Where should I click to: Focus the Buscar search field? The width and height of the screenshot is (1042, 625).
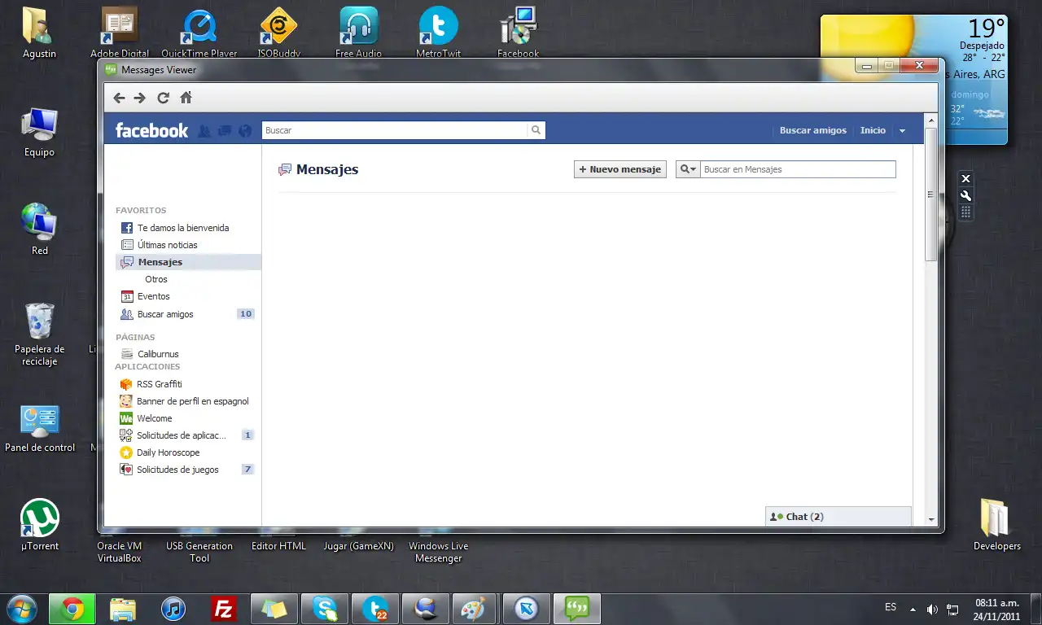395,130
